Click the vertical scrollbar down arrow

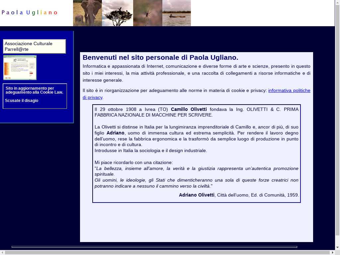click(x=337, y=247)
